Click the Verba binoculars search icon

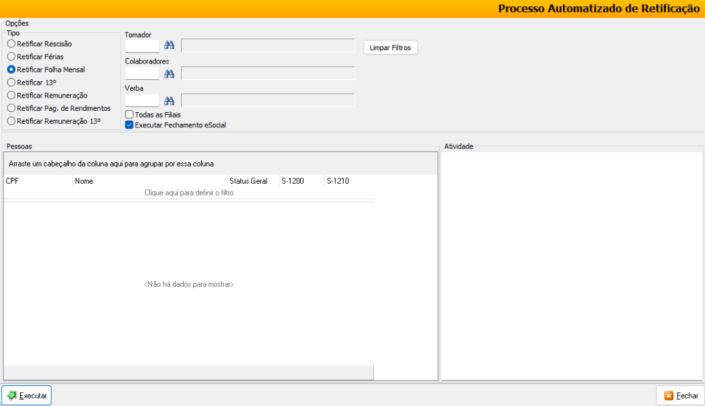[169, 100]
